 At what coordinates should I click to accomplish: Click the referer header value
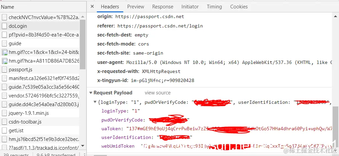pos(160,26)
